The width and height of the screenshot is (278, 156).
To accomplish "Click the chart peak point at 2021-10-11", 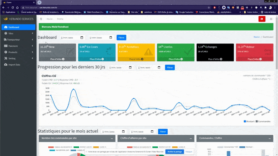I will tap(74, 89).
